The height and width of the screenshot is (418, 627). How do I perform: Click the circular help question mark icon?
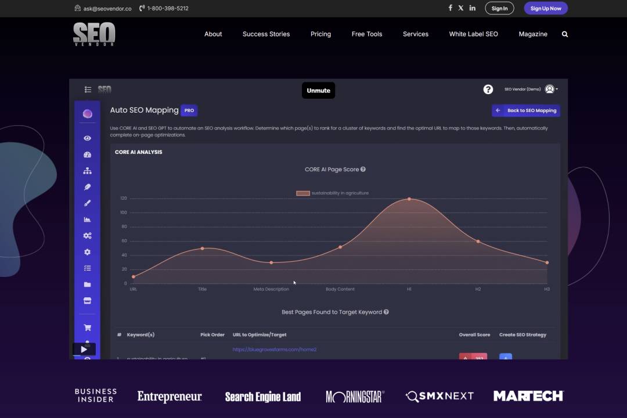click(488, 89)
